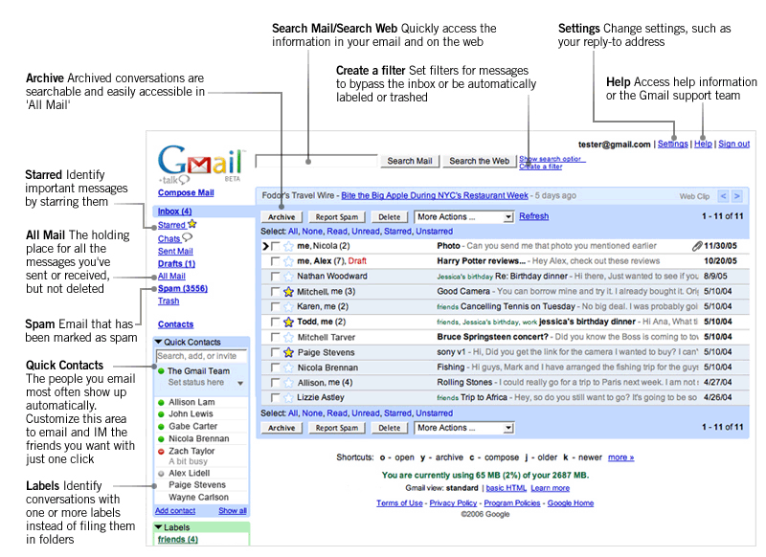Star Lizzie Astley's Trip to Africa message
The width and height of the screenshot is (766, 557).
(x=289, y=397)
